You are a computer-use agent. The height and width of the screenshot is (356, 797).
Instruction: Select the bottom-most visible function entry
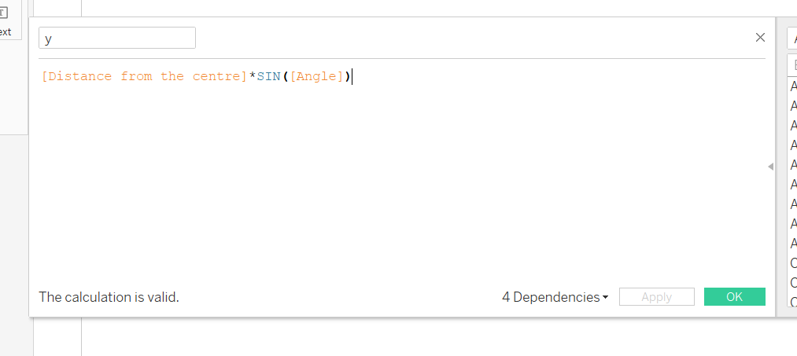click(793, 301)
